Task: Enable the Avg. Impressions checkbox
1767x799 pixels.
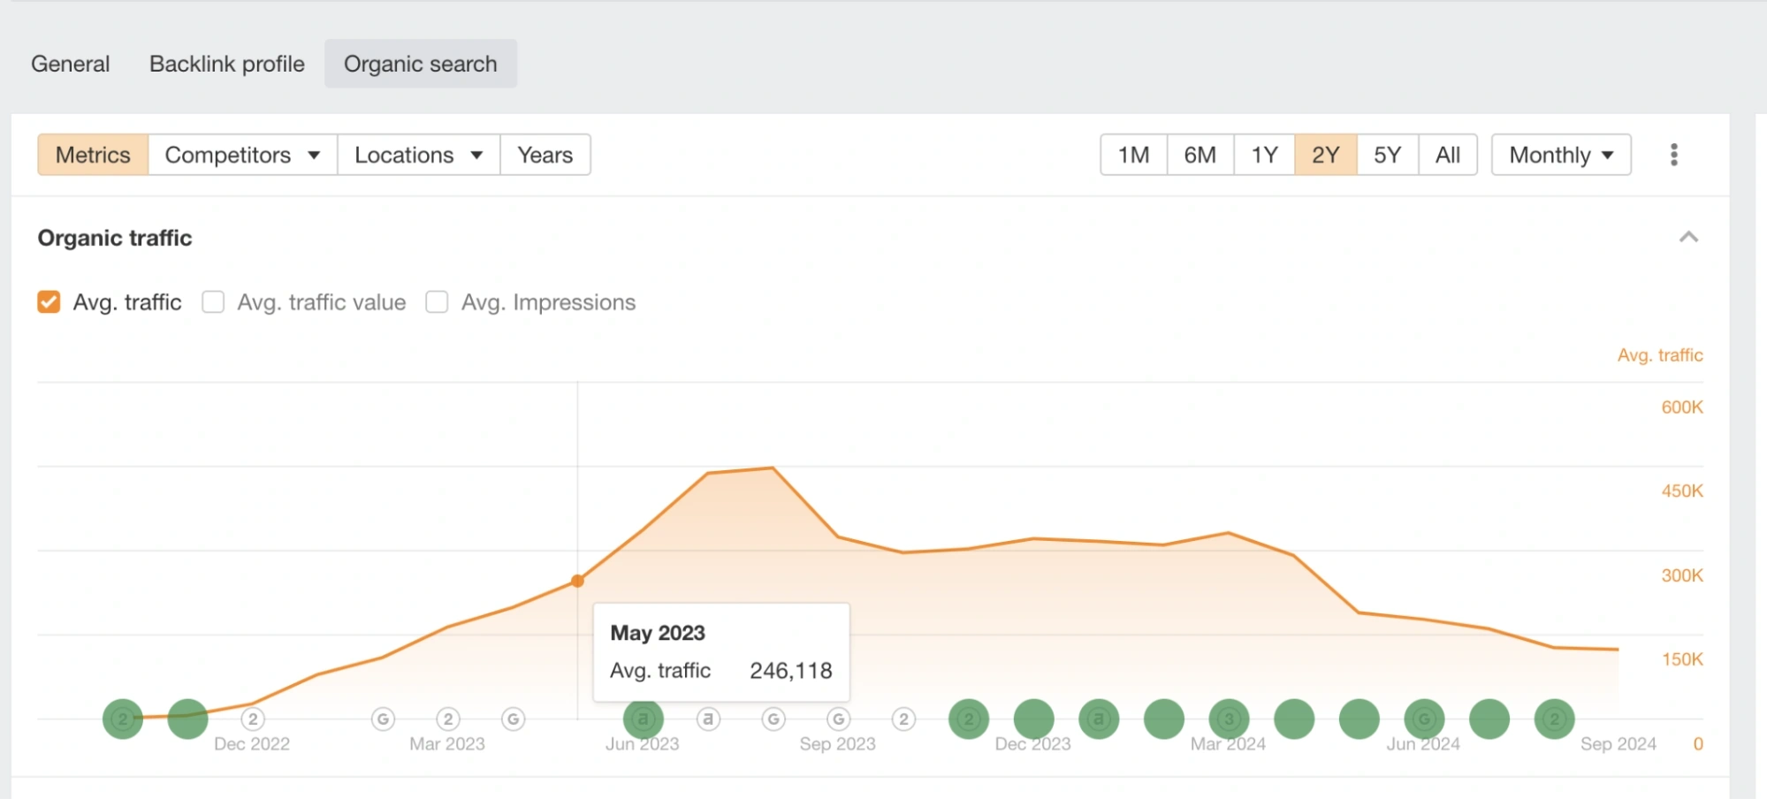Action: tap(437, 302)
